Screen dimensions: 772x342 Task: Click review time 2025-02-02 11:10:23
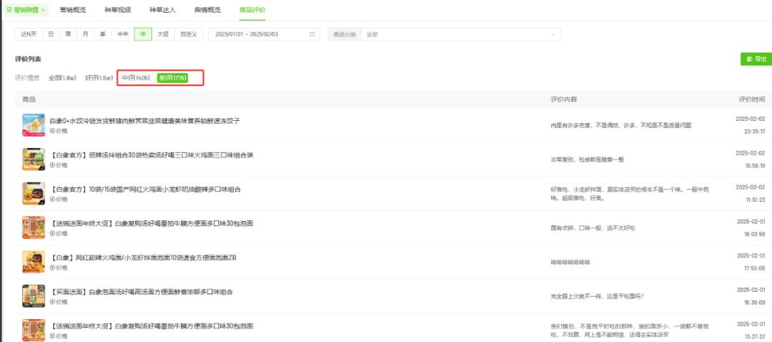coord(751,193)
